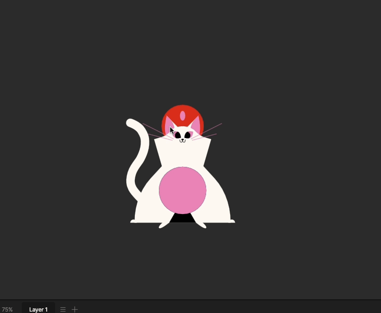Screen dimensions: 381x313
Task: Select the large pink belly circle
Action: tap(182, 190)
